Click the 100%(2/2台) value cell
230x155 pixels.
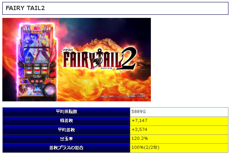(179, 148)
